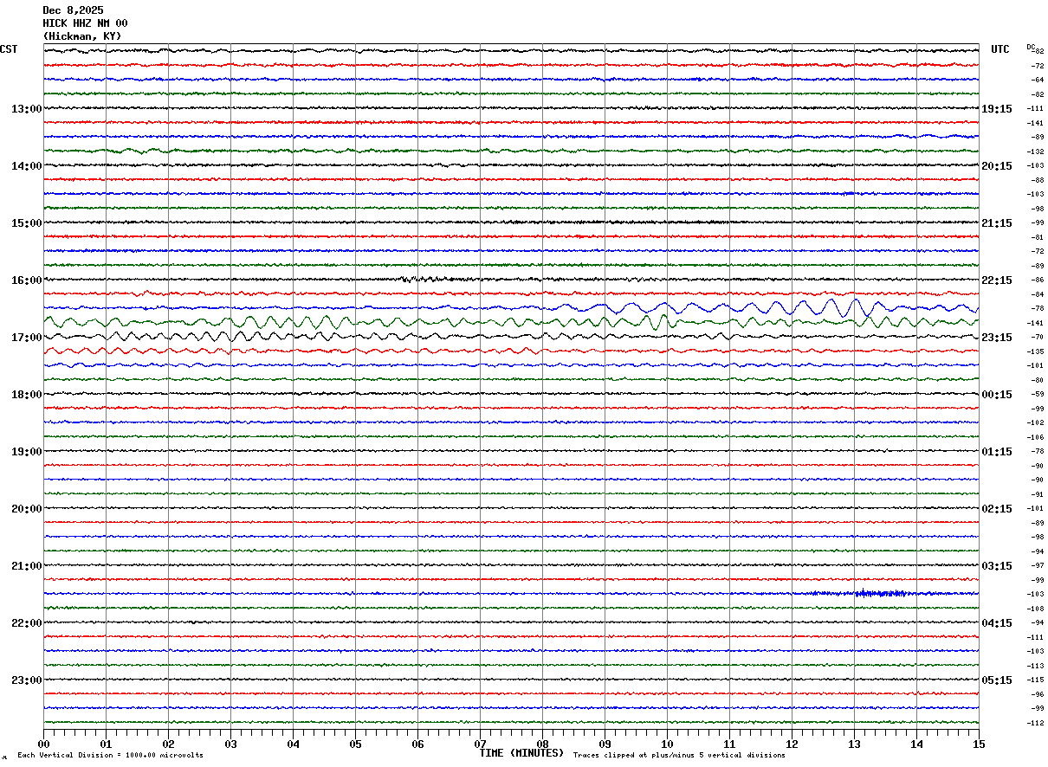Select the 21:00 CST time label
Viewport: 1048px width, 767px height.
pos(26,566)
